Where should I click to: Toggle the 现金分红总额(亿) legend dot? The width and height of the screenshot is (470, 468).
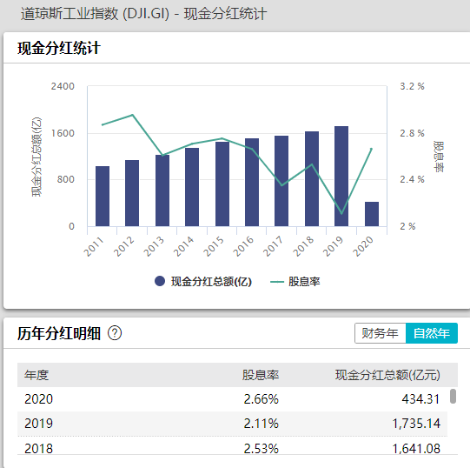click(160, 281)
